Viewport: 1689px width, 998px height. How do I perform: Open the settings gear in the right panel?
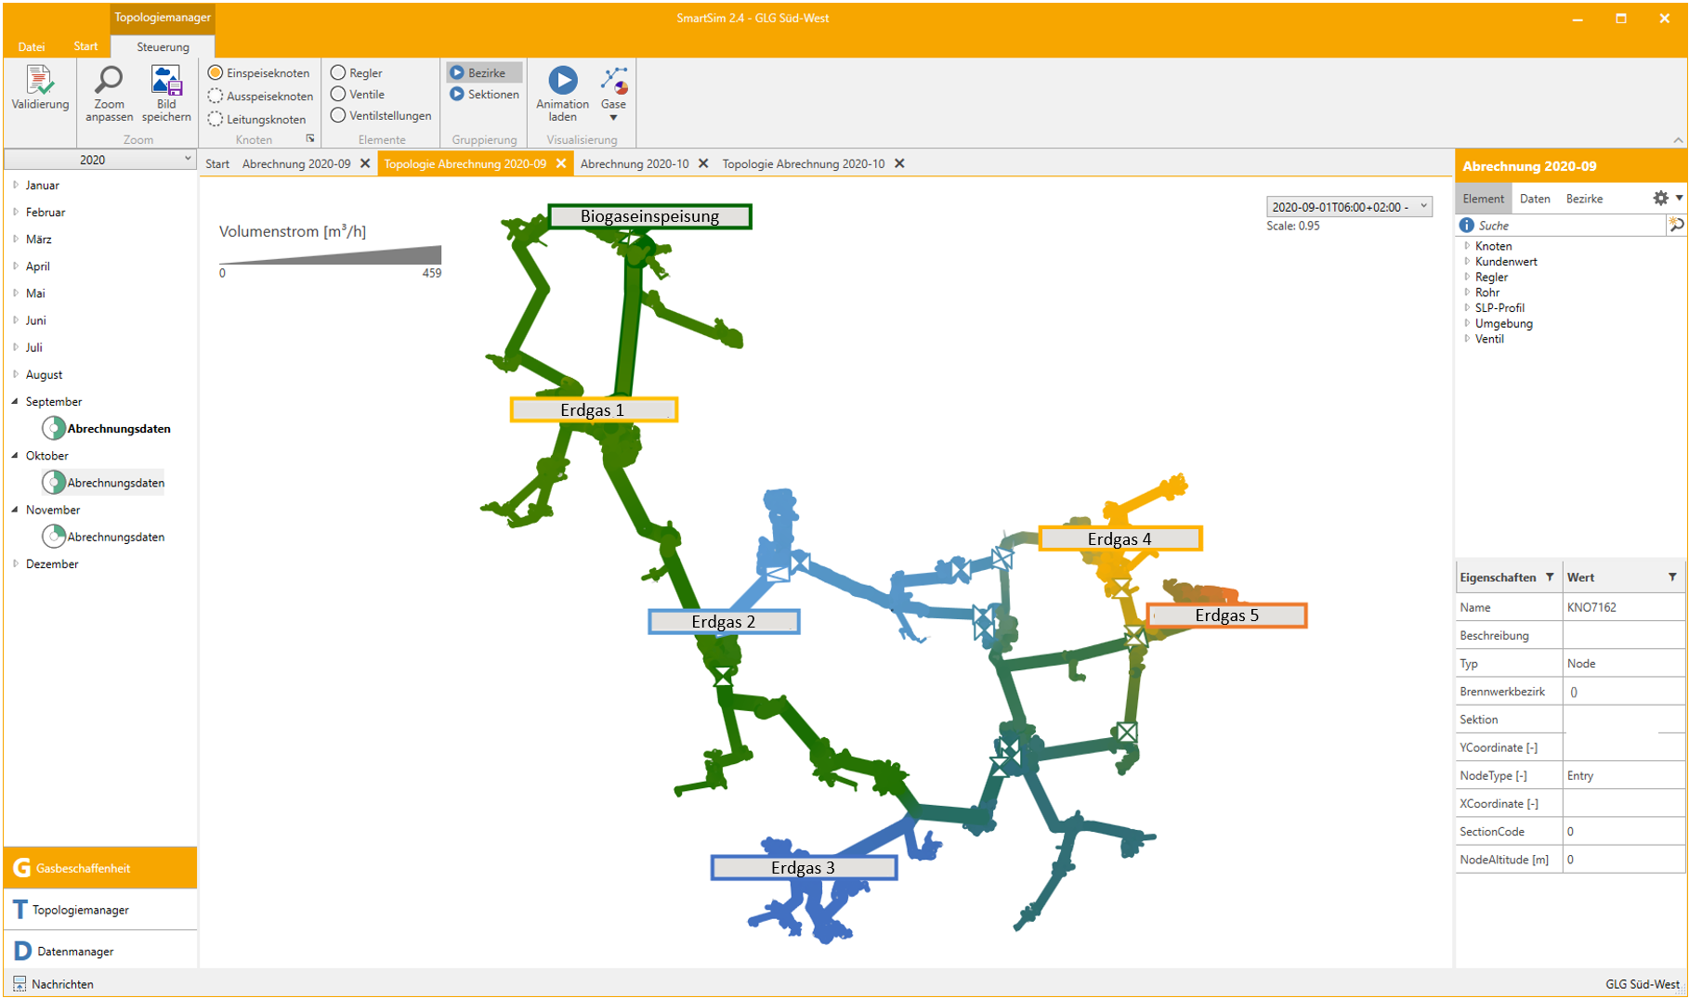click(1660, 199)
